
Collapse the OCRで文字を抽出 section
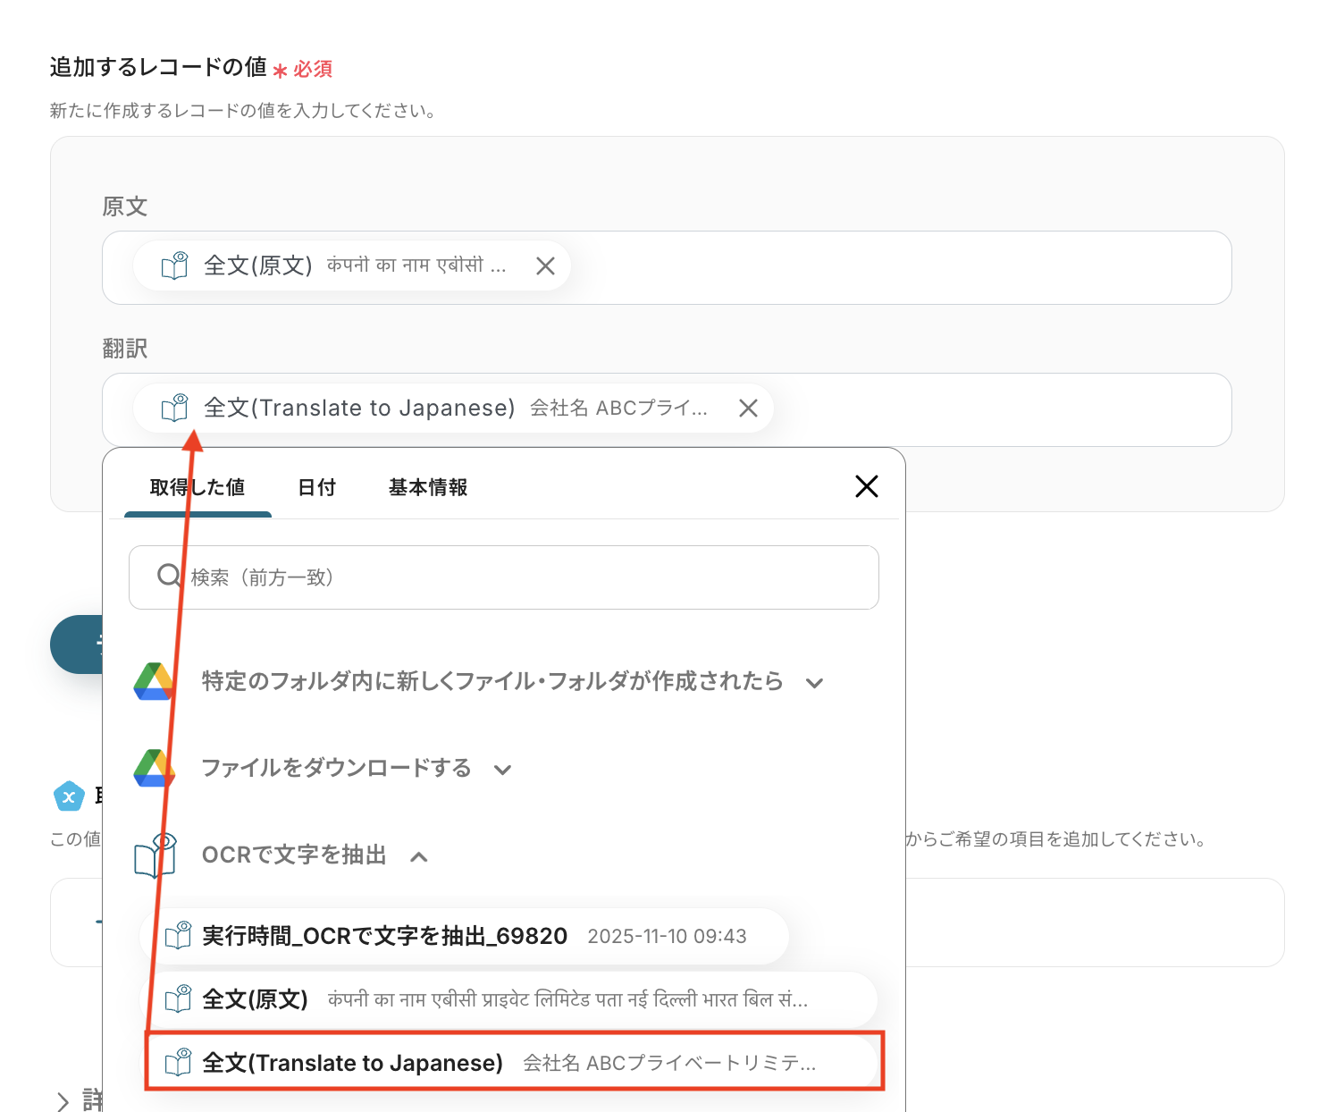(418, 856)
